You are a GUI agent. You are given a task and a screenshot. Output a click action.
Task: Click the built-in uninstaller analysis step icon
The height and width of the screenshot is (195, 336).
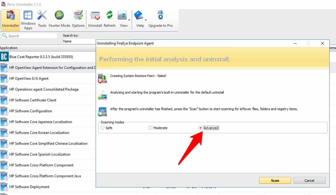103,95
